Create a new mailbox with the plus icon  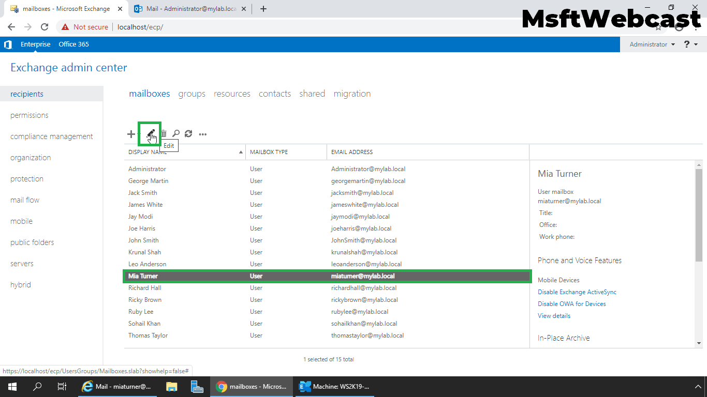131,134
